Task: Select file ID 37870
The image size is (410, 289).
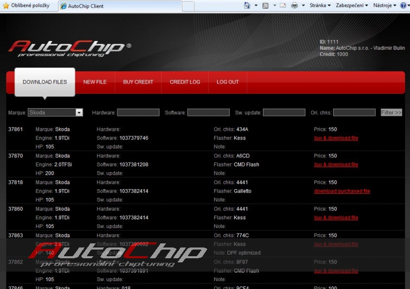Action: 15,156
